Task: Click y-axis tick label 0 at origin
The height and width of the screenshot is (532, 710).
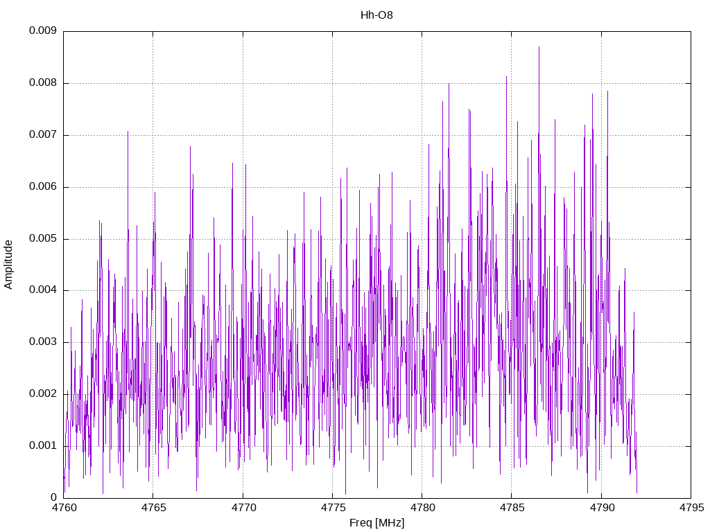Action: pos(54,497)
